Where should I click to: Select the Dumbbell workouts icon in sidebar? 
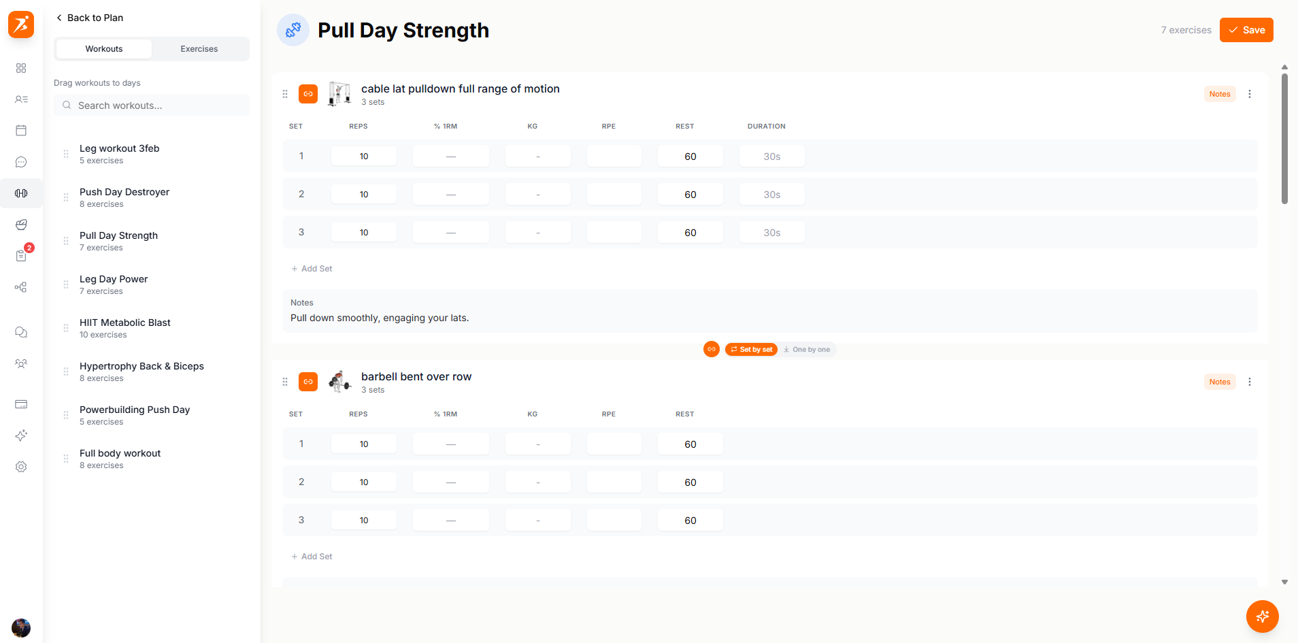point(21,193)
